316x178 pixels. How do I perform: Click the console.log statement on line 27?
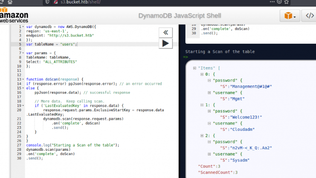(x=73, y=145)
